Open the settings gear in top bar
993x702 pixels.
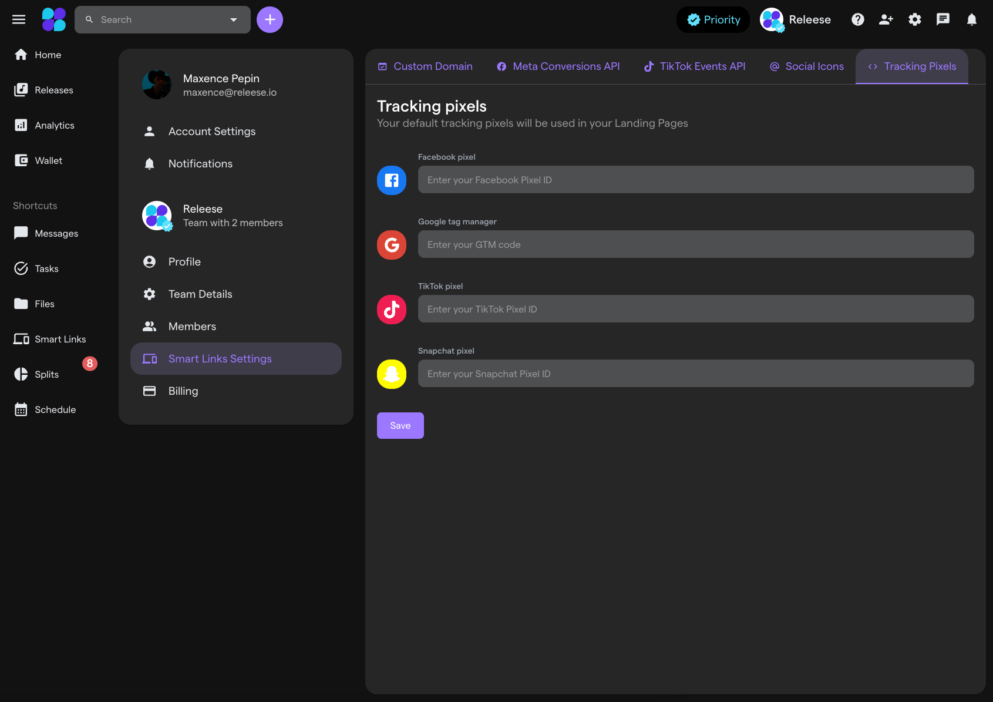click(x=915, y=19)
